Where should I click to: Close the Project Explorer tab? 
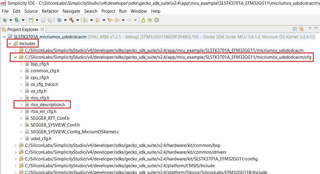(x=42, y=29)
